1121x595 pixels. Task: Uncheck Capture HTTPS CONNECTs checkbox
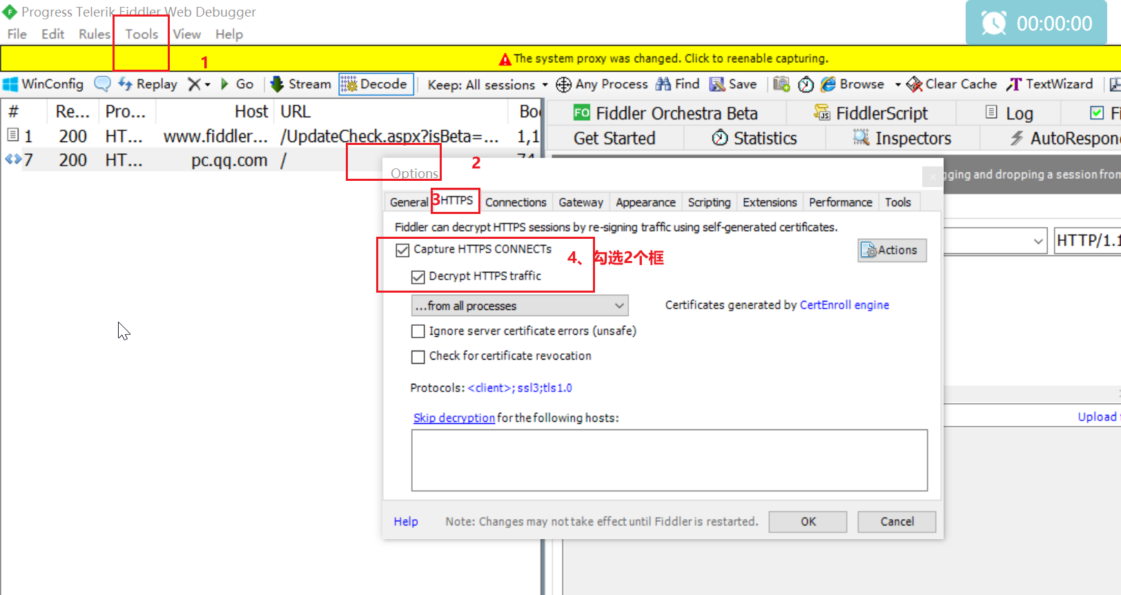pyautogui.click(x=402, y=250)
